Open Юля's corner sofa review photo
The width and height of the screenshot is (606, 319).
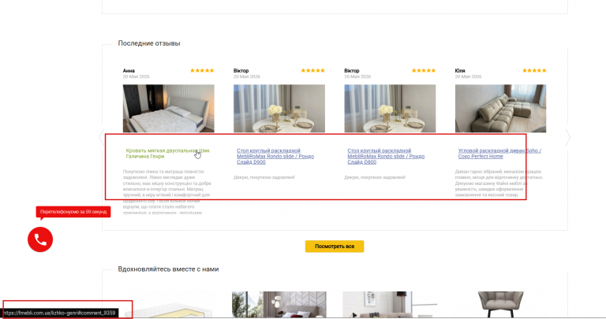coord(500,109)
